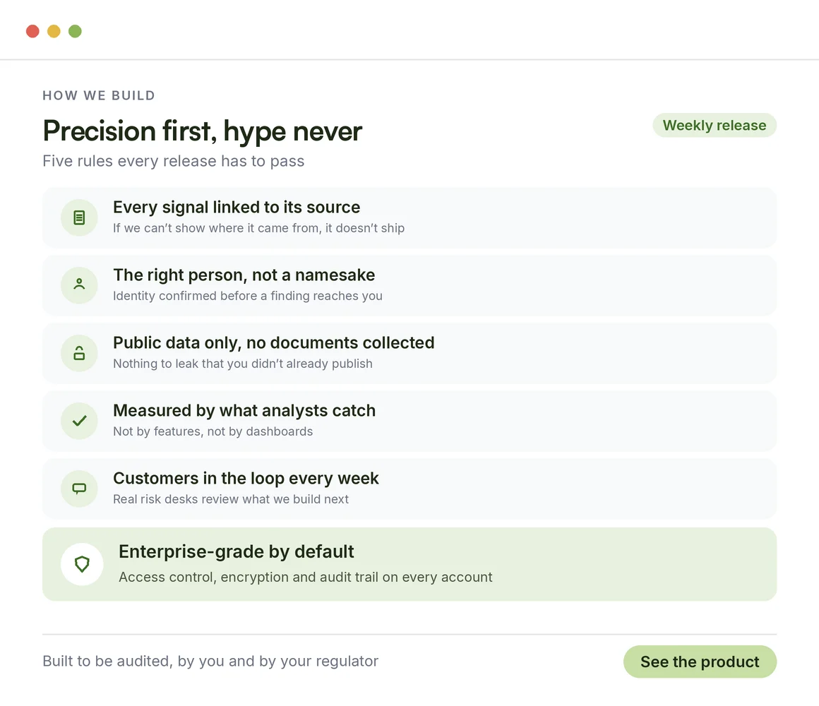Image resolution: width=819 pixels, height=706 pixels.
Task: Select Customers in the loop every week
Action: click(x=409, y=489)
